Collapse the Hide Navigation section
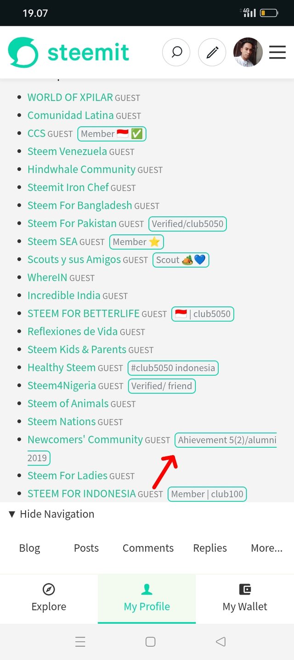 tap(51, 514)
